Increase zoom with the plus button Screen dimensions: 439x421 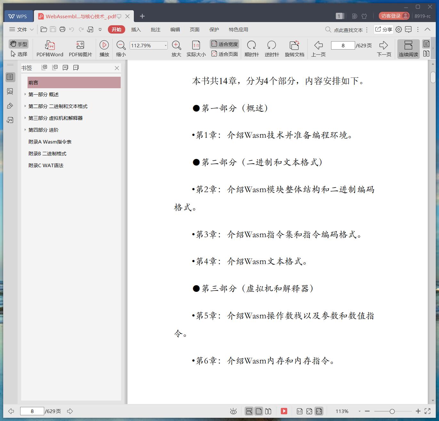coord(418,411)
